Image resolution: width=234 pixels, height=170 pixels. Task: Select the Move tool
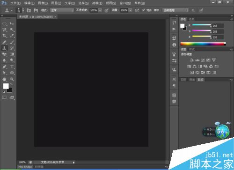click(12, 24)
